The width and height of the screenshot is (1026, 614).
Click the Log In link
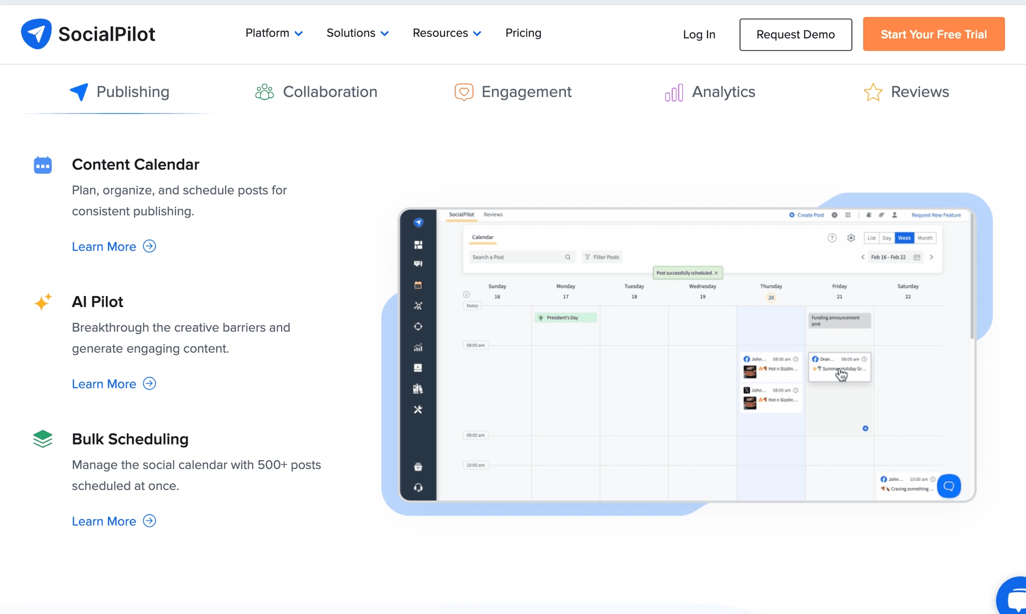click(x=699, y=35)
